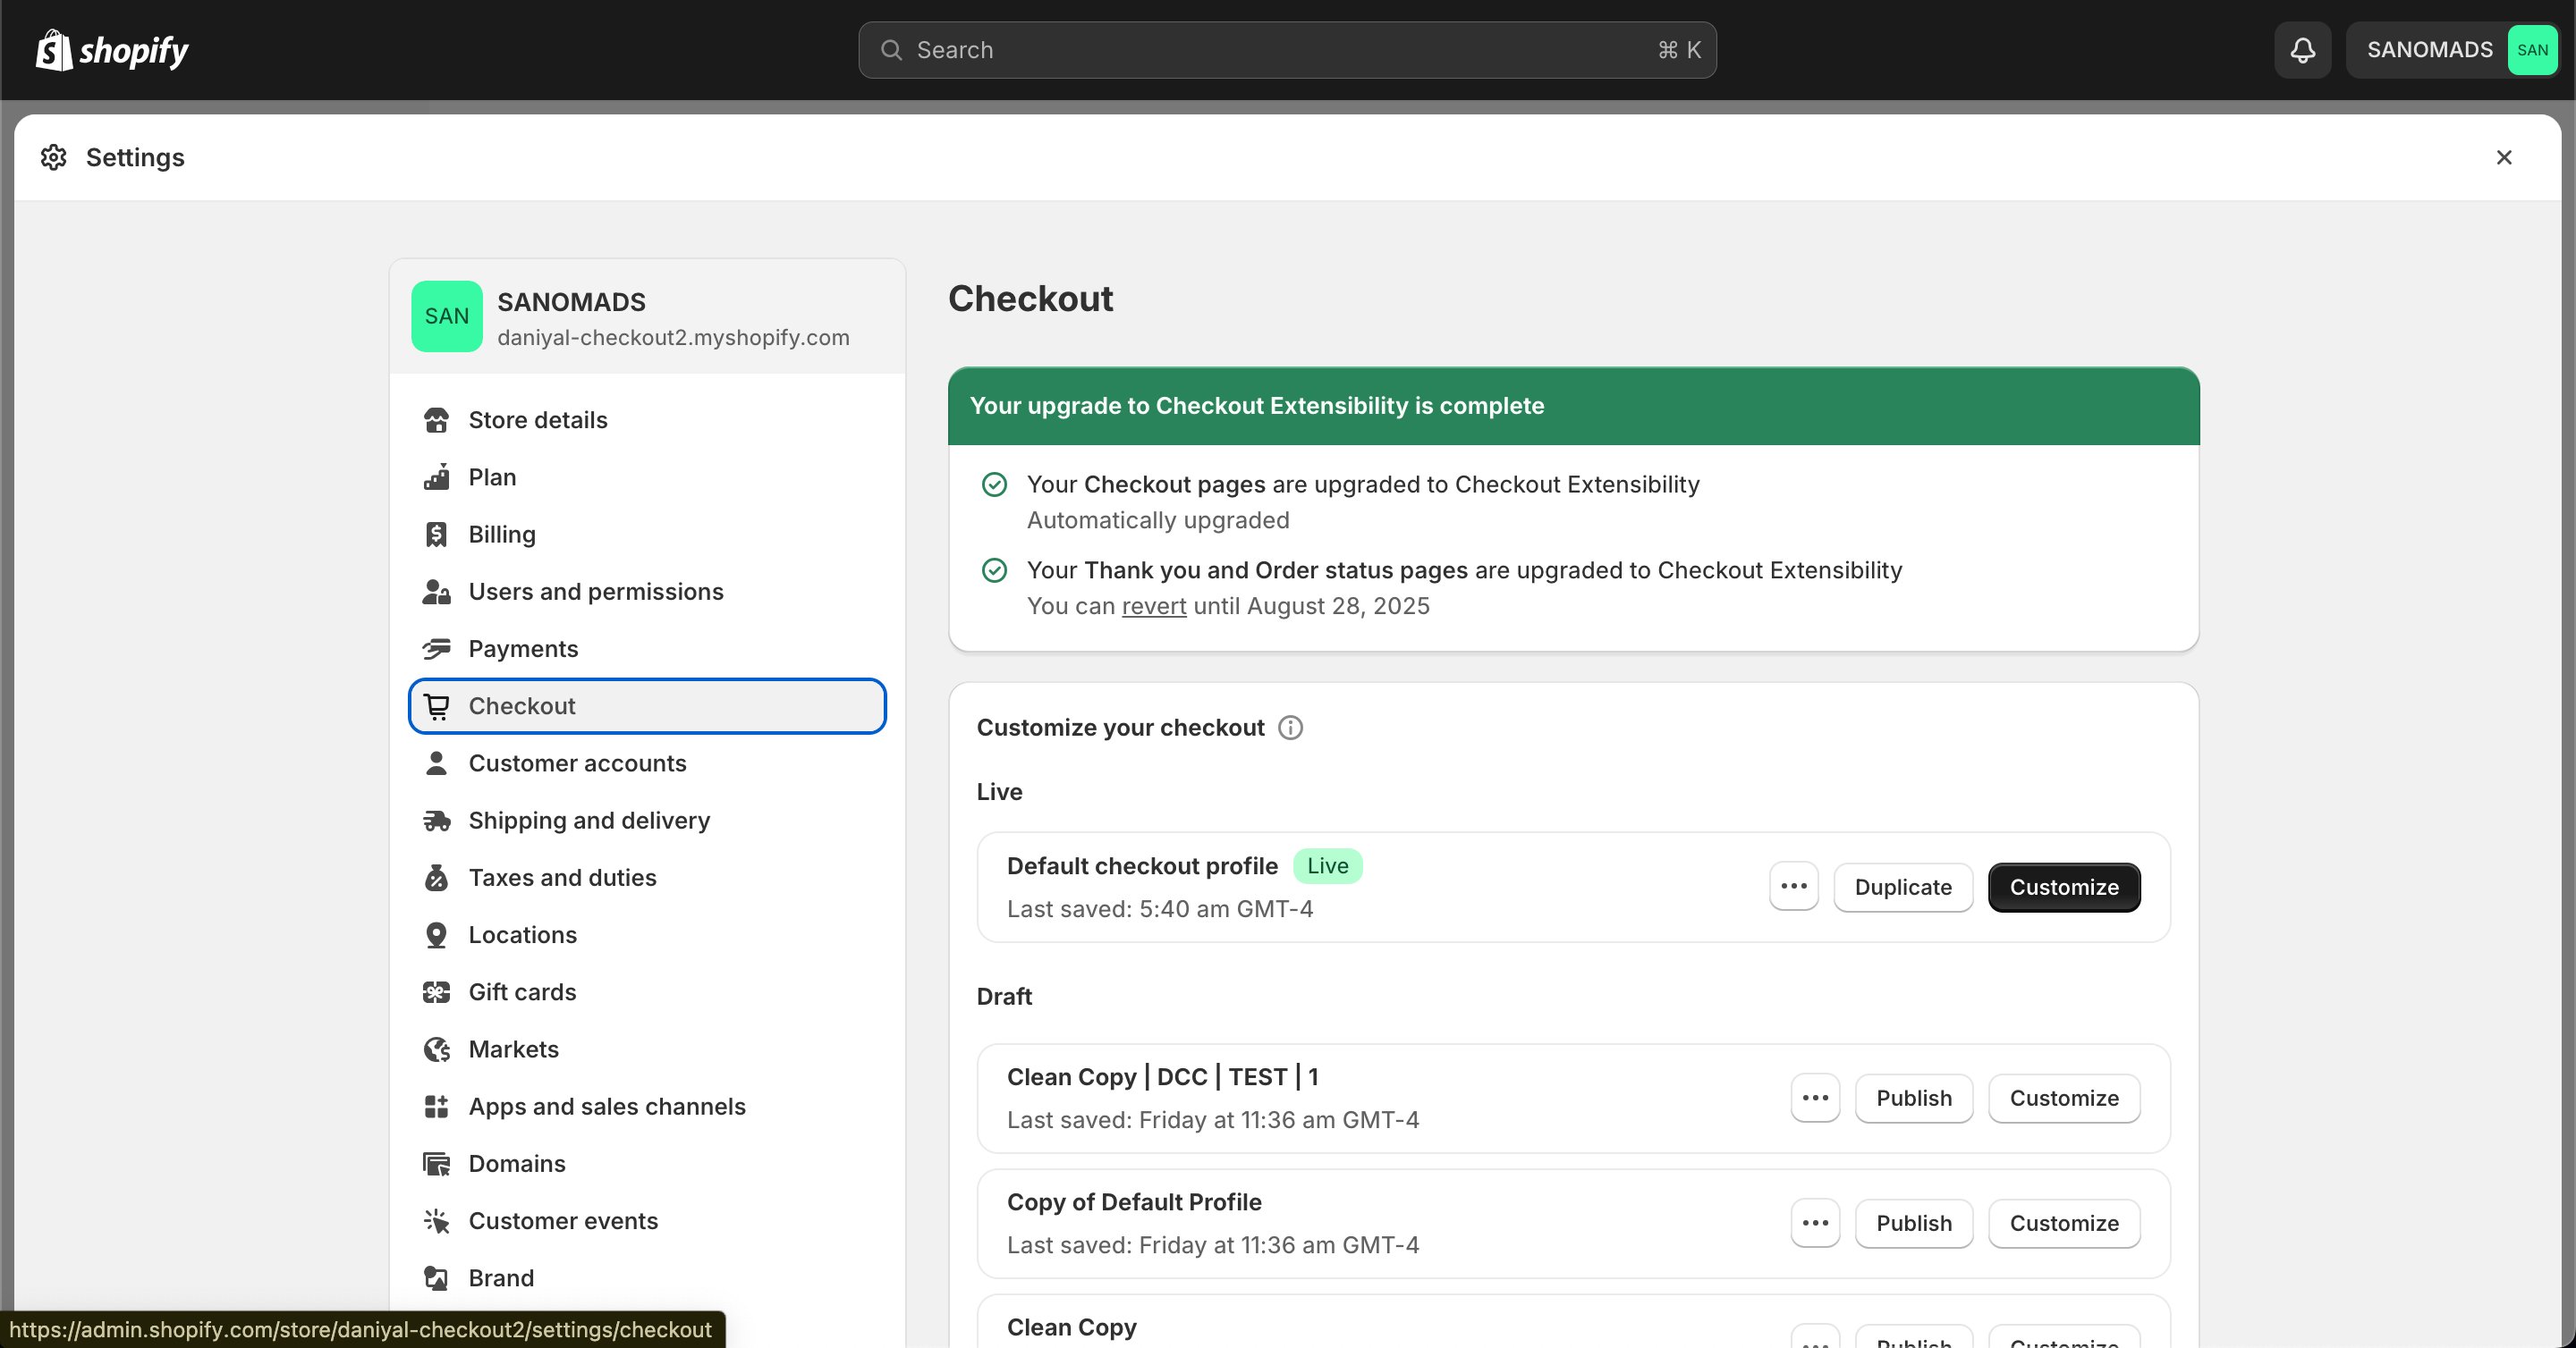Screen dimensions: 2576x1348
Task: Click the info icon beside Customize your checkout
Action: point(1290,728)
